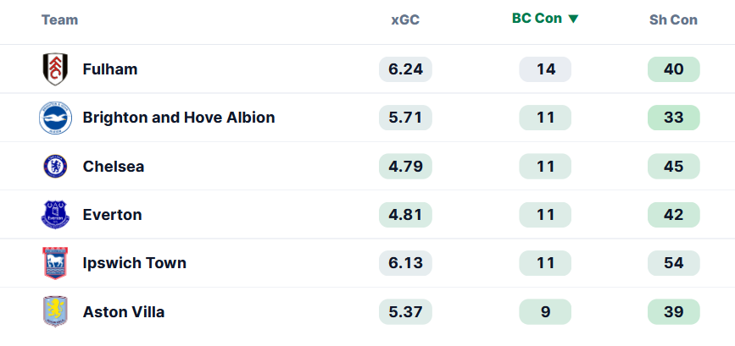Click the Aston Villa club crest
Screen dimensions: 735x346
click(55, 311)
